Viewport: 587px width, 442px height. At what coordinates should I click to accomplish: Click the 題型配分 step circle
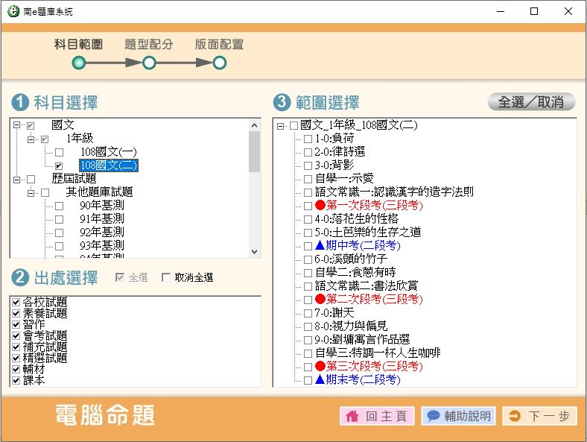point(149,63)
